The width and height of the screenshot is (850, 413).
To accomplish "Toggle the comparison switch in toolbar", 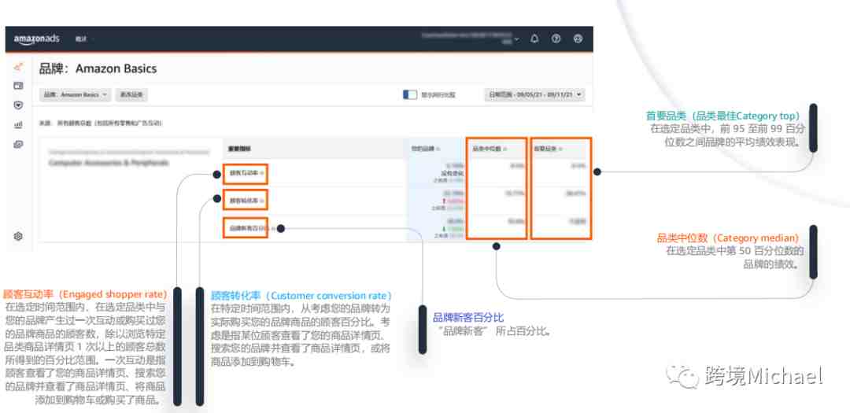I will (410, 95).
